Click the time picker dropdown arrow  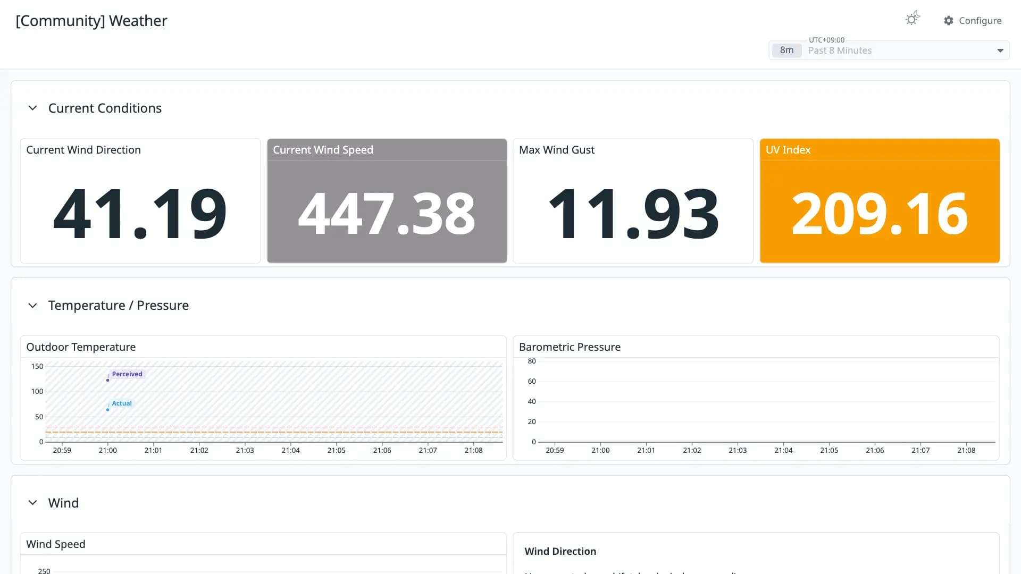[1000, 50]
